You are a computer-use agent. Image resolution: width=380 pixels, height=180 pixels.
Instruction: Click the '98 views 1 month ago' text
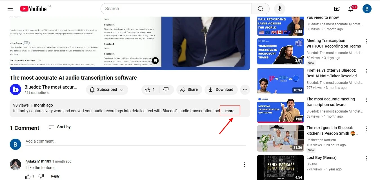click(33, 105)
